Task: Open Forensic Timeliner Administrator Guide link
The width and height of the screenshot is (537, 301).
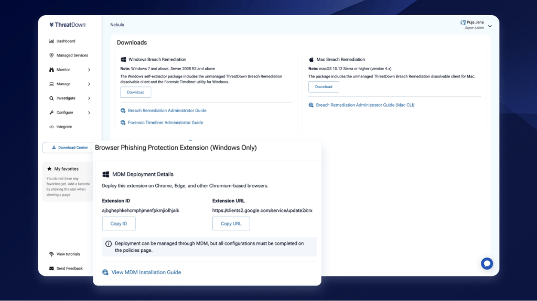Action: pos(165,122)
